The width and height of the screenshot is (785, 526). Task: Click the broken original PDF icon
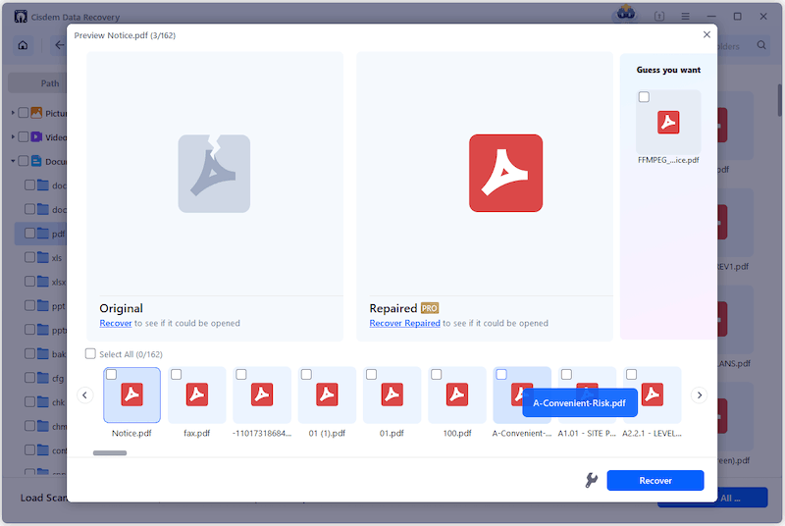(214, 174)
